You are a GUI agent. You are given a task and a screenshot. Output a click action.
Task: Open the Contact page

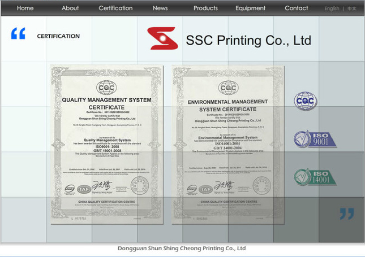[x=296, y=8]
